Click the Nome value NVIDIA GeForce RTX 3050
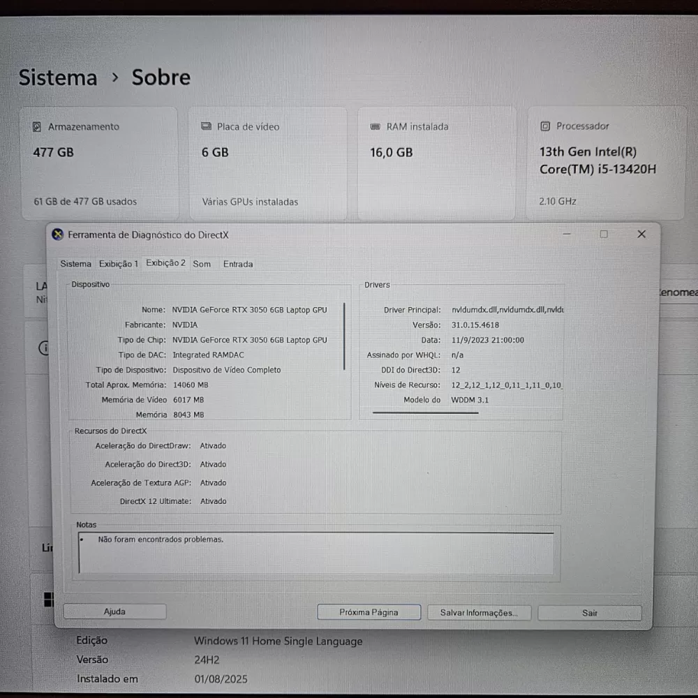This screenshot has height=698, width=698. tap(250, 310)
